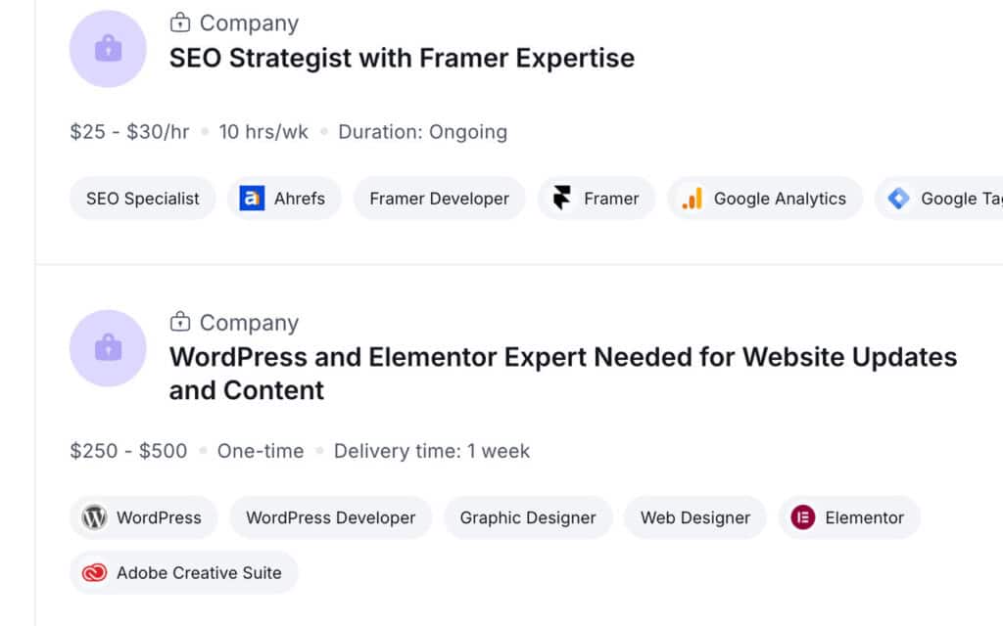Screen dimensions: 1003x626
Task: Select the SEO Specialist skill tag
Action: (143, 199)
